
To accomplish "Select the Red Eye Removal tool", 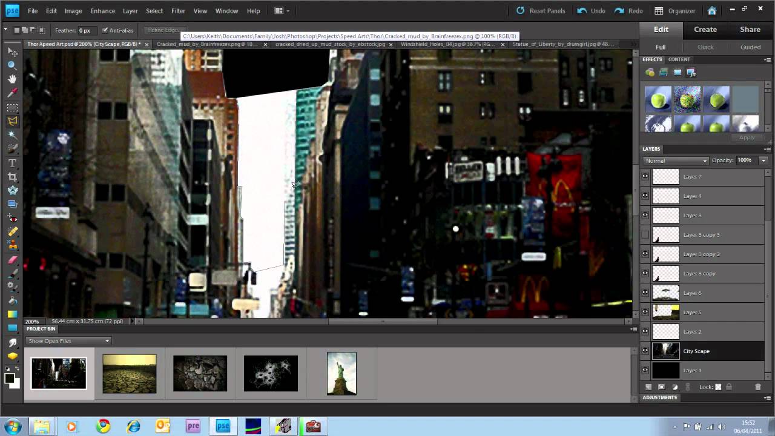I will 12,217.
